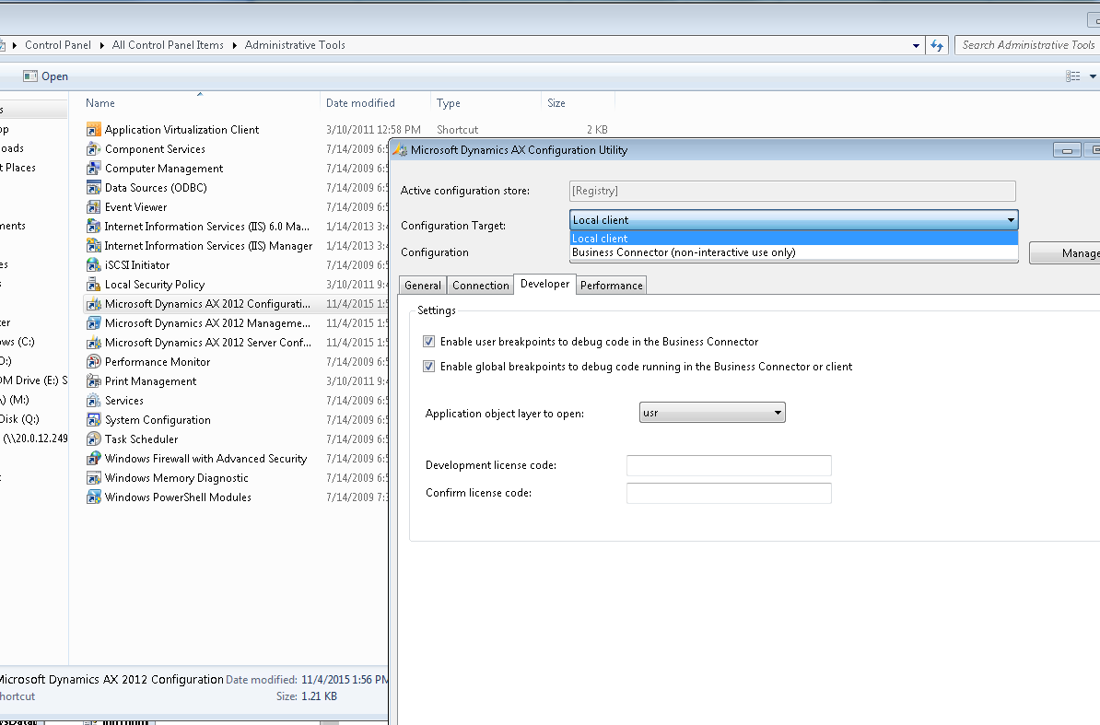1100x725 pixels.
Task: Click the Dynamics AX 2012 Management icon
Action: (x=93, y=323)
